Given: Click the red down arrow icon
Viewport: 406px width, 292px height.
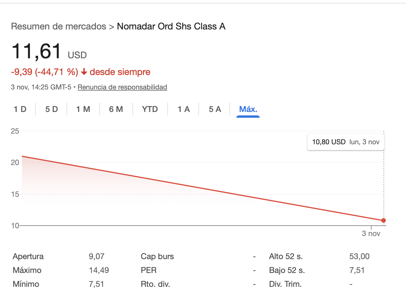Looking at the screenshot, I should 84,72.
